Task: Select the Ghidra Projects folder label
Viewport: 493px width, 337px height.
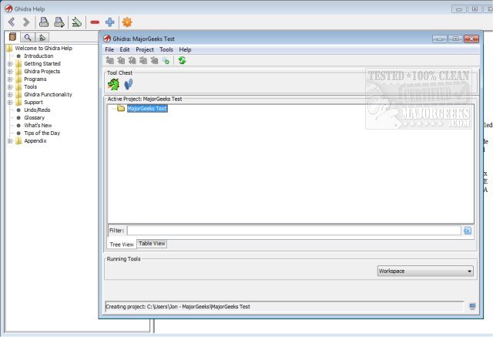Action: coord(42,72)
